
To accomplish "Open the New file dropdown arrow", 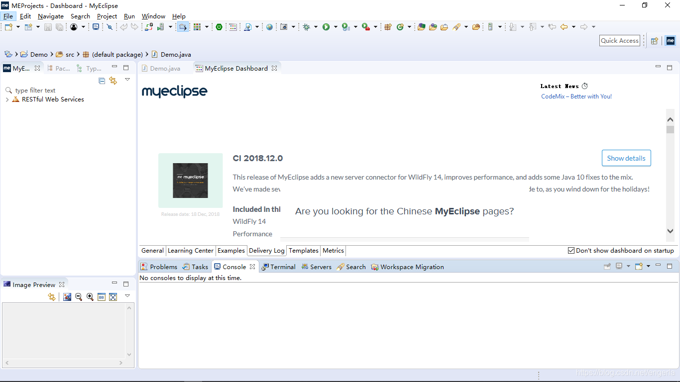I will [18, 27].
